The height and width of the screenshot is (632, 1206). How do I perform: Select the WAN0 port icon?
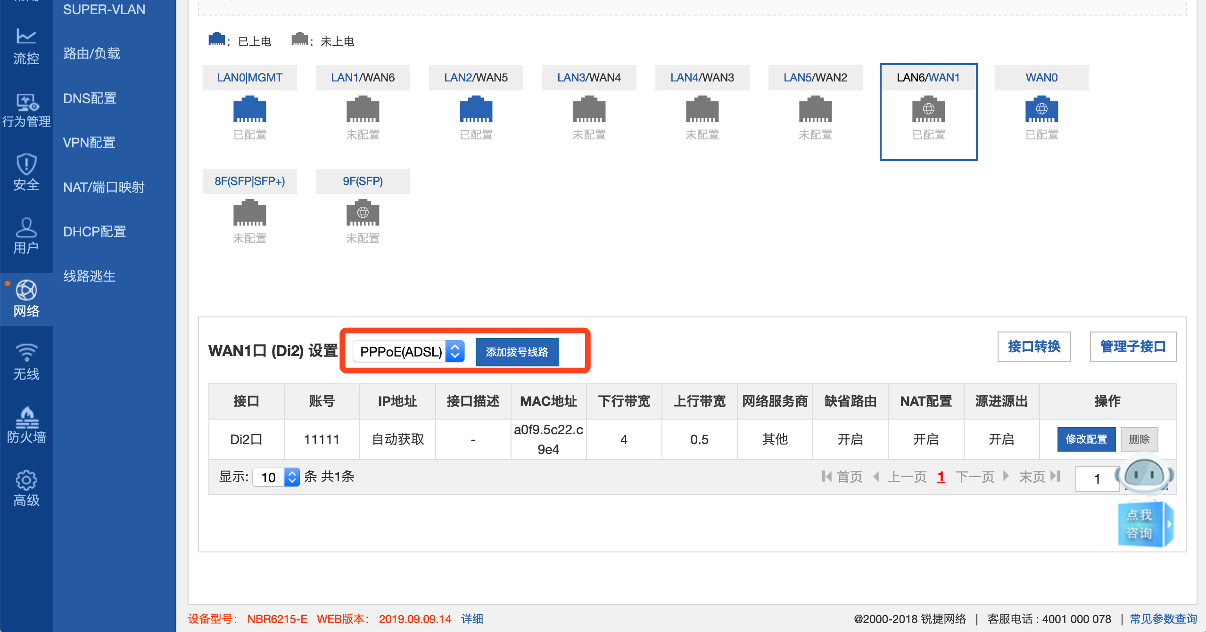click(x=1042, y=109)
